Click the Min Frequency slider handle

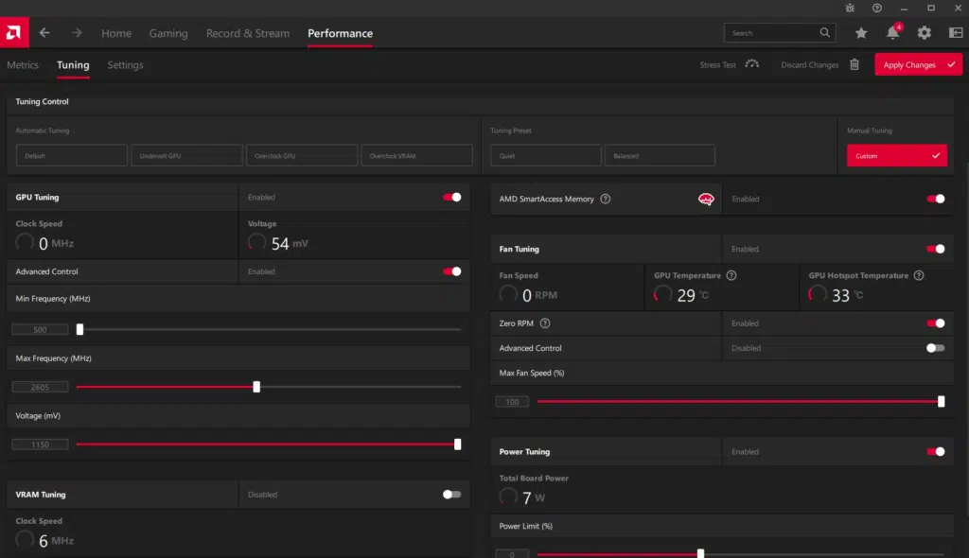(x=79, y=329)
